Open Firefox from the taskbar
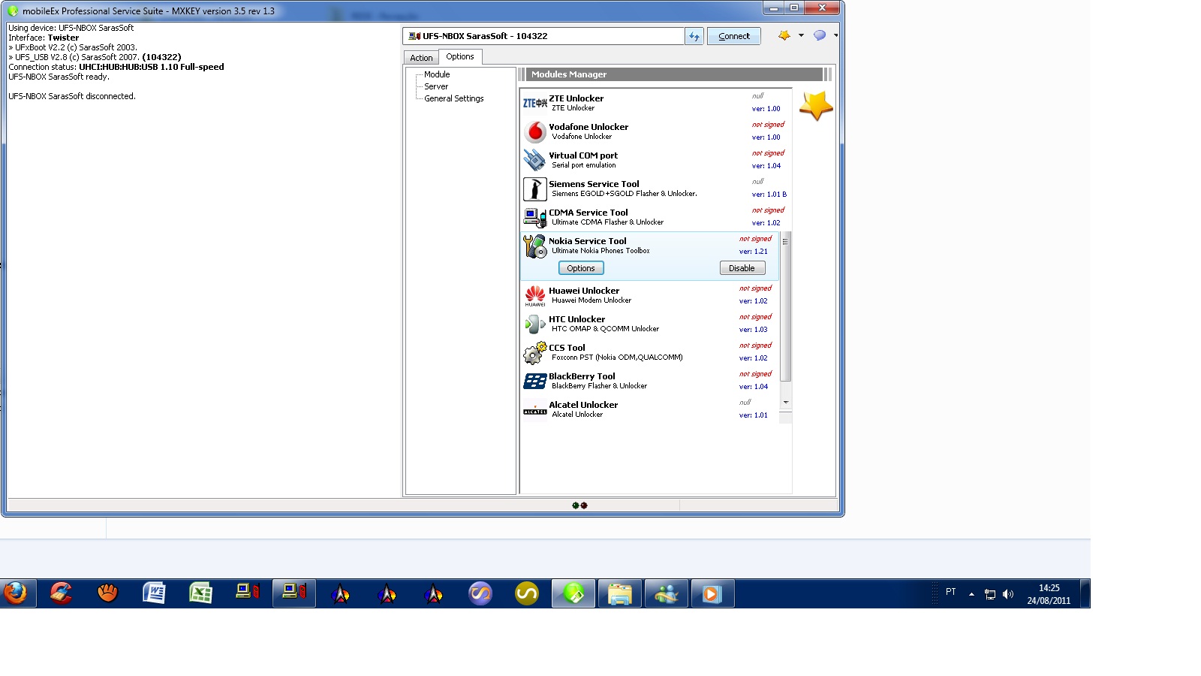Image resolution: width=1201 pixels, height=676 pixels. (15, 593)
